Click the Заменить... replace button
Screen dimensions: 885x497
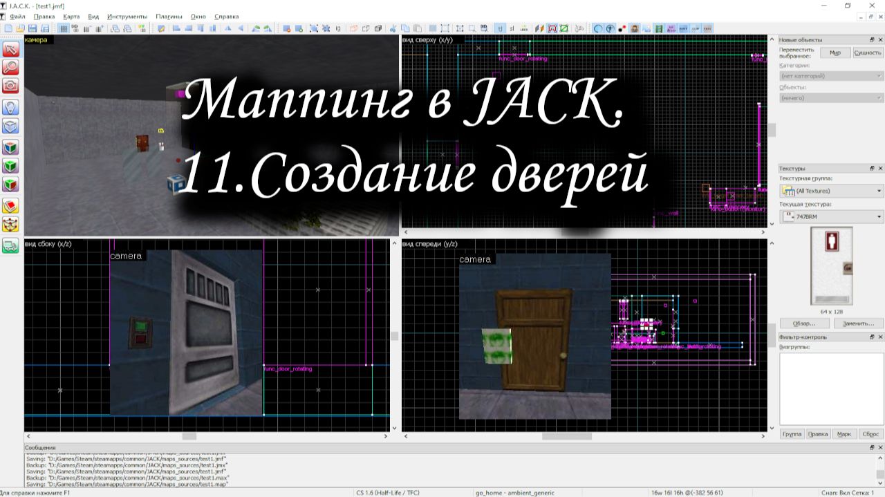[x=859, y=323]
